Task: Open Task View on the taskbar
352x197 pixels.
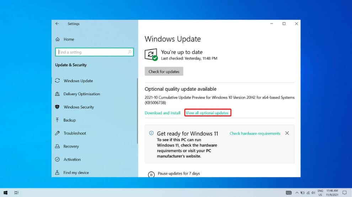Action: pos(16,193)
